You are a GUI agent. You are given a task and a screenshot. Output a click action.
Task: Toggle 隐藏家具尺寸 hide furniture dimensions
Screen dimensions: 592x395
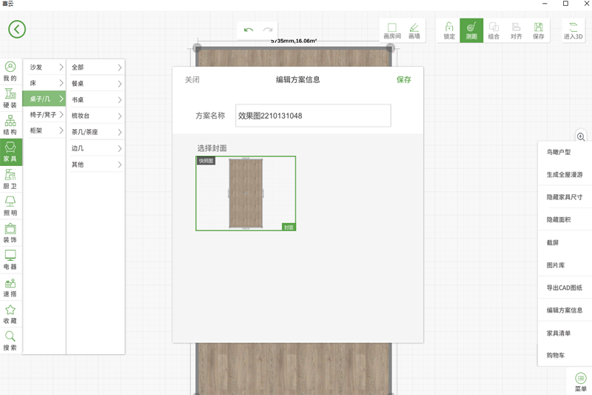565,197
